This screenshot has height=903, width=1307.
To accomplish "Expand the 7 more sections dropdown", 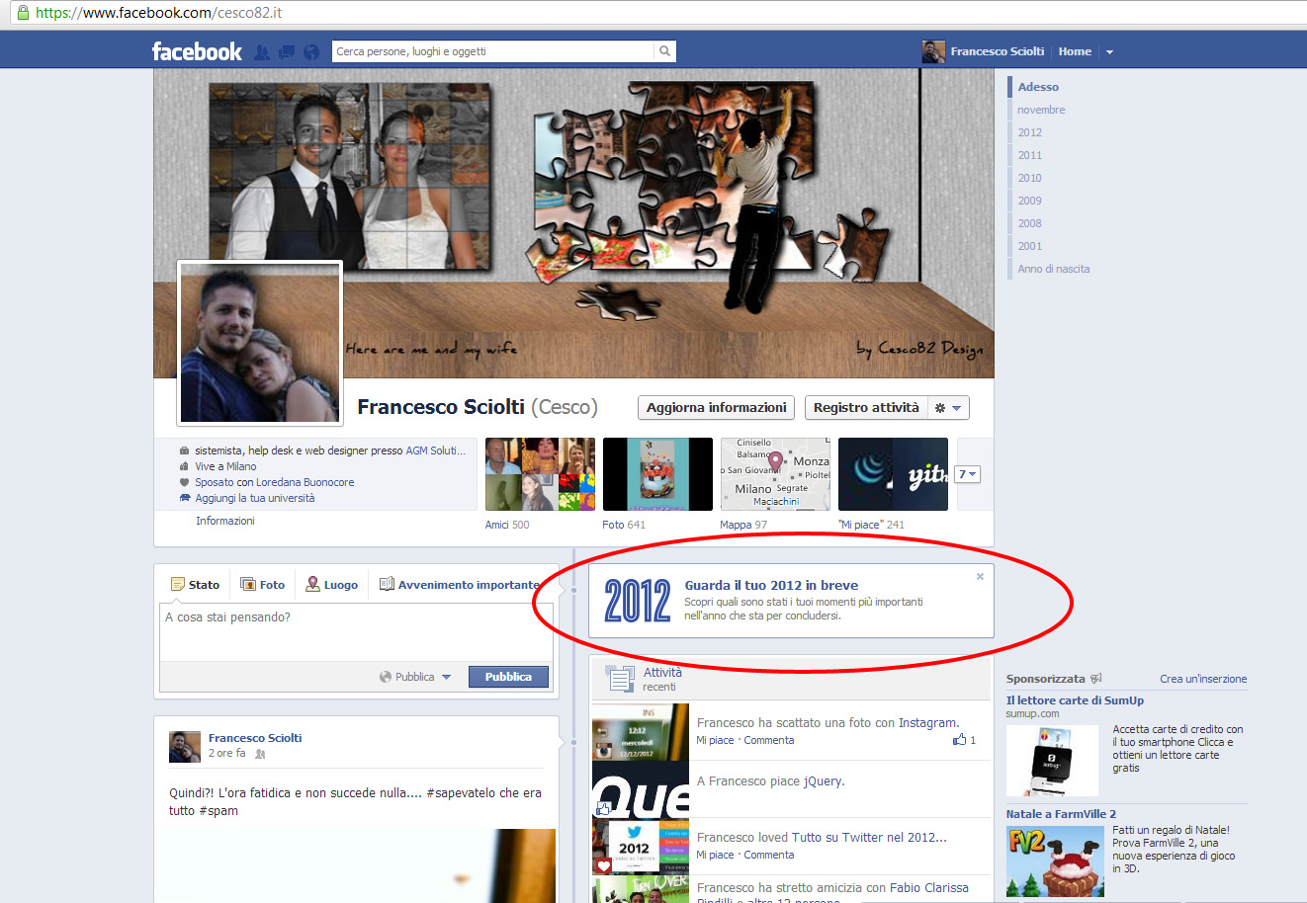I will [x=967, y=474].
